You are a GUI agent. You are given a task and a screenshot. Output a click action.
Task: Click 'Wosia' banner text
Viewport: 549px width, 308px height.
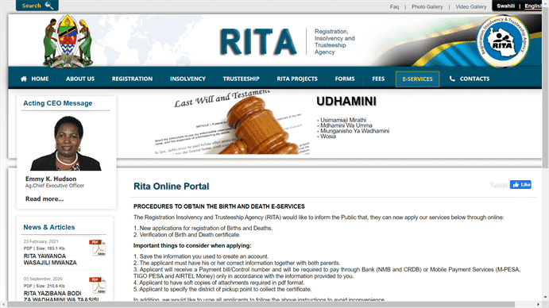coord(327,137)
